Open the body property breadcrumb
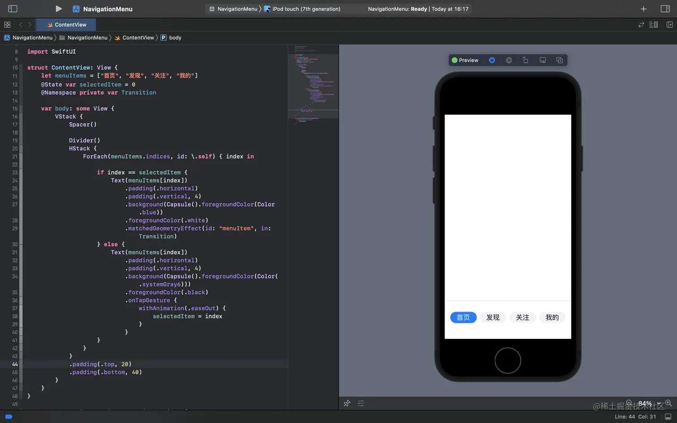The width and height of the screenshot is (677, 423). 171,38
